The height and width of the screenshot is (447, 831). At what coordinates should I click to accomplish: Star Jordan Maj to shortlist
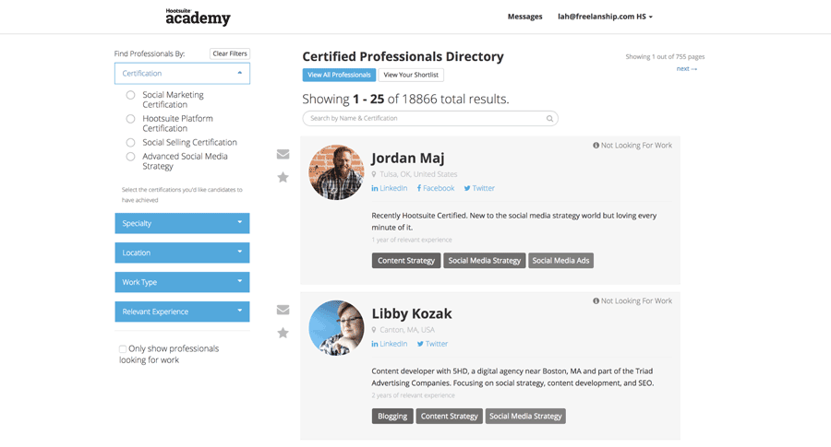click(x=283, y=177)
